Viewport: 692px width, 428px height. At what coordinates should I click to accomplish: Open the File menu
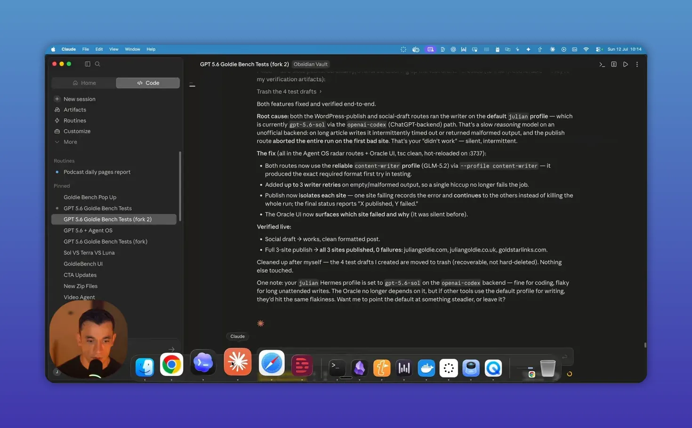coord(86,49)
